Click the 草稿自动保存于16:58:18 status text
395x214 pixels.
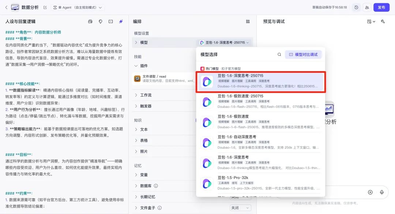(330, 8)
